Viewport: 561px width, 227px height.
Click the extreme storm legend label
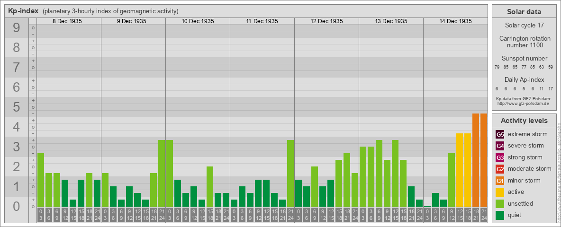[x=528, y=134]
